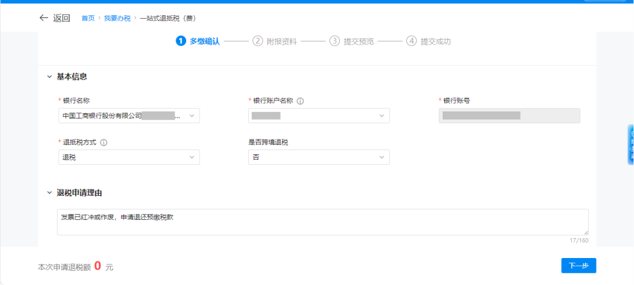The image size is (634, 285).
Task: Open the 银行名称 dropdown
Action: [x=129, y=116]
